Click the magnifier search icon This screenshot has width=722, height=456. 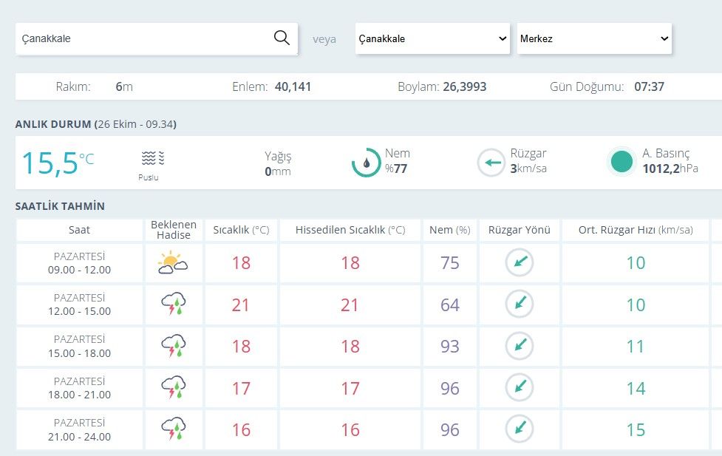[282, 38]
